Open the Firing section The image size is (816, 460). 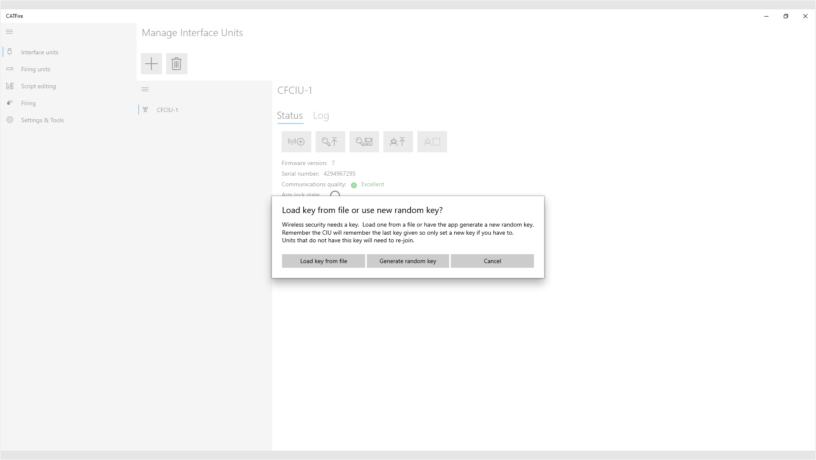click(28, 103)
